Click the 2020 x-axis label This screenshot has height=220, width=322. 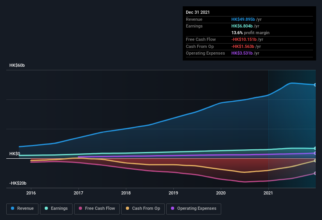(221, 193)
